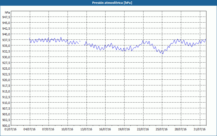Click the 925,0 y-axis value
The image size is (217, 136).
[x=6, y=69]
